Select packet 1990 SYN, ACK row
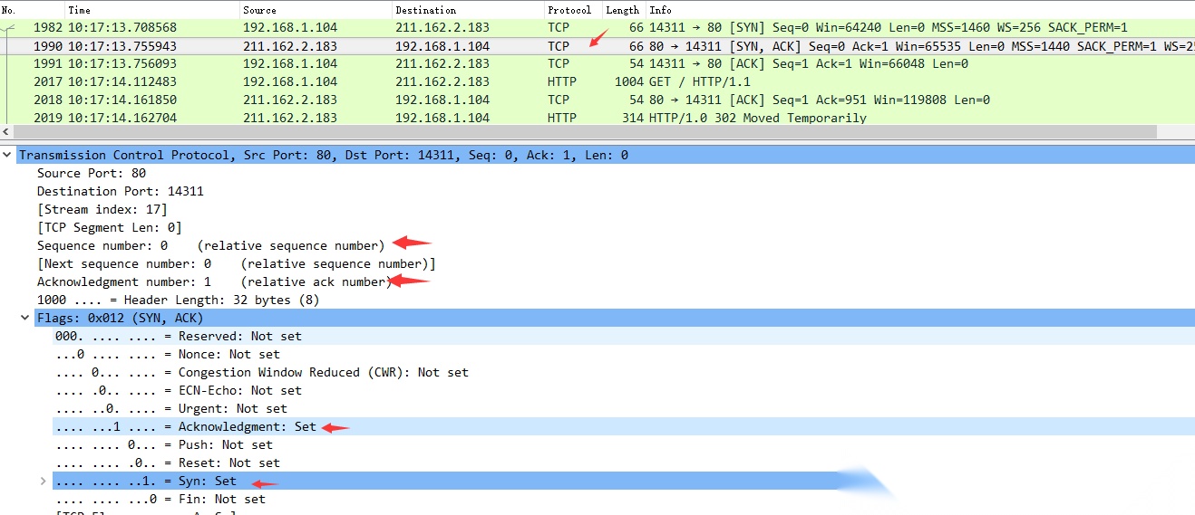Viewport: 1195px width, 515px height. (597, 45)
